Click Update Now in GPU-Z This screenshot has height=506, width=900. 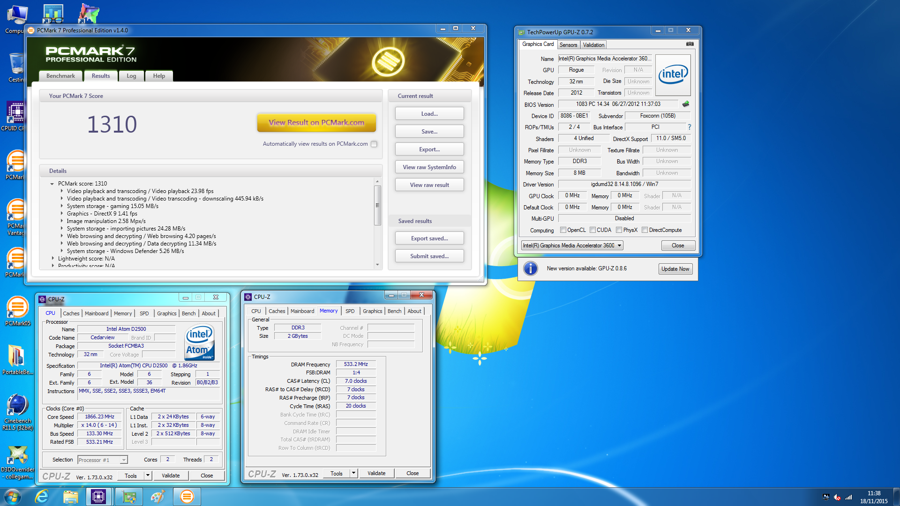pos(675,269)
